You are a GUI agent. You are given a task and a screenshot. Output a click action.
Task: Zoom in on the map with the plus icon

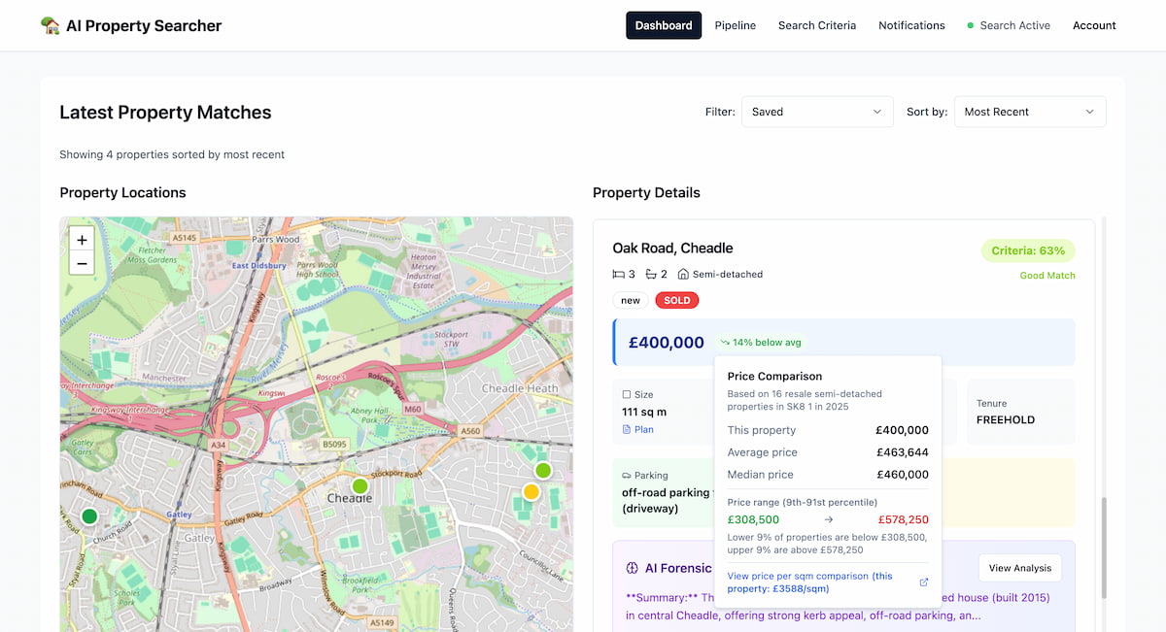click(x=82, y=239)
